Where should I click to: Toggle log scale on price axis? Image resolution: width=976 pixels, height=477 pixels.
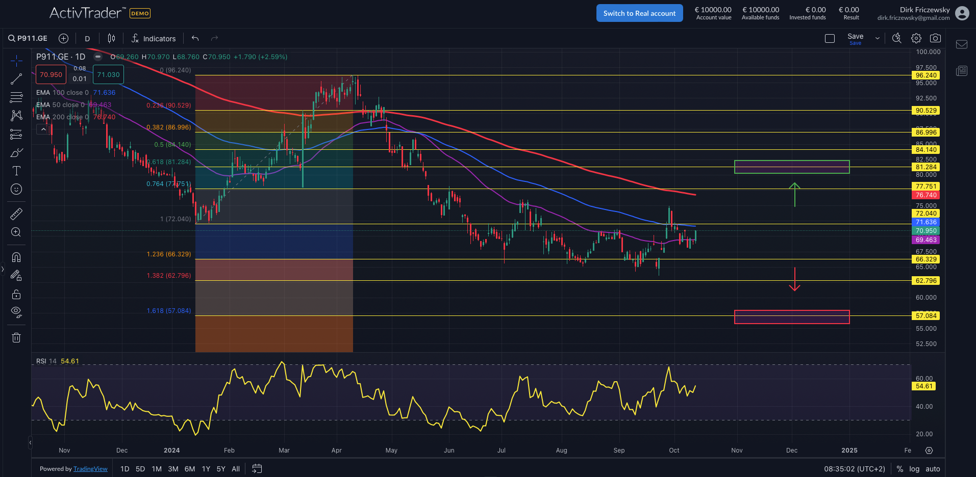914,469
